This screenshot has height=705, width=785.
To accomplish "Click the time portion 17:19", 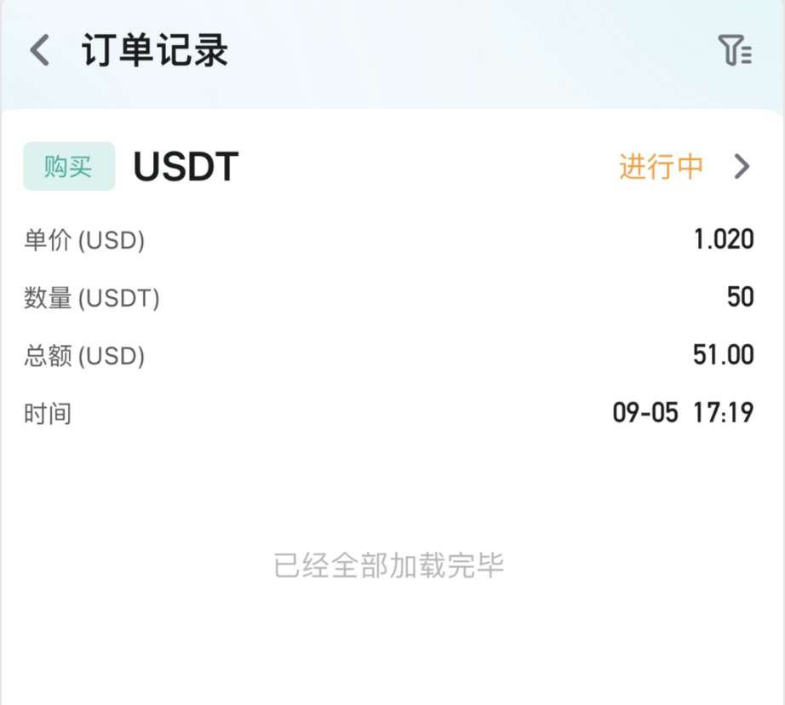I will [724, 413].
